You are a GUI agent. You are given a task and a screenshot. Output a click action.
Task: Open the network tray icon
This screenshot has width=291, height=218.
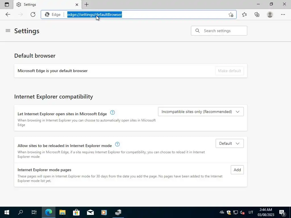236,212
